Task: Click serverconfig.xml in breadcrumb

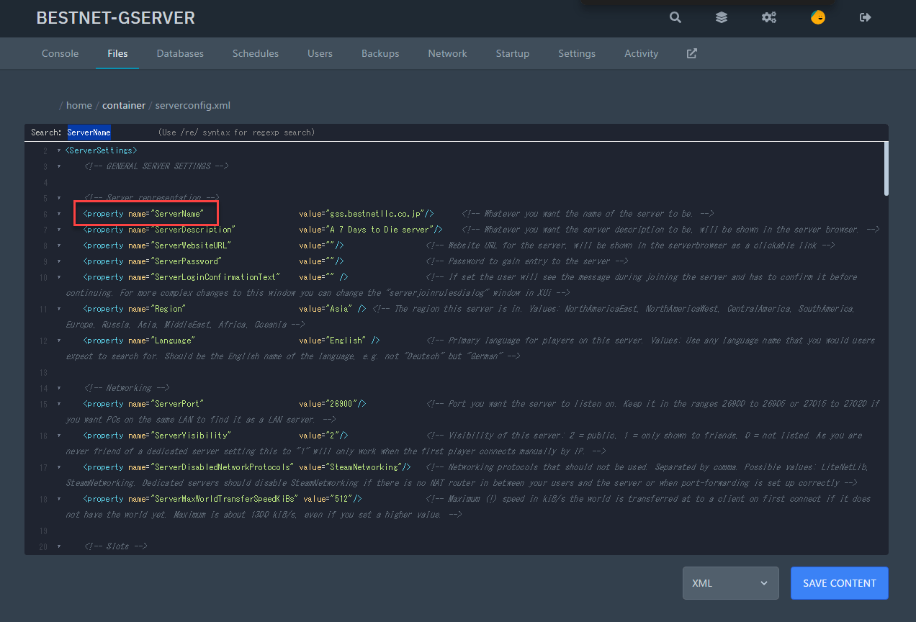Action: pos(193,105)
